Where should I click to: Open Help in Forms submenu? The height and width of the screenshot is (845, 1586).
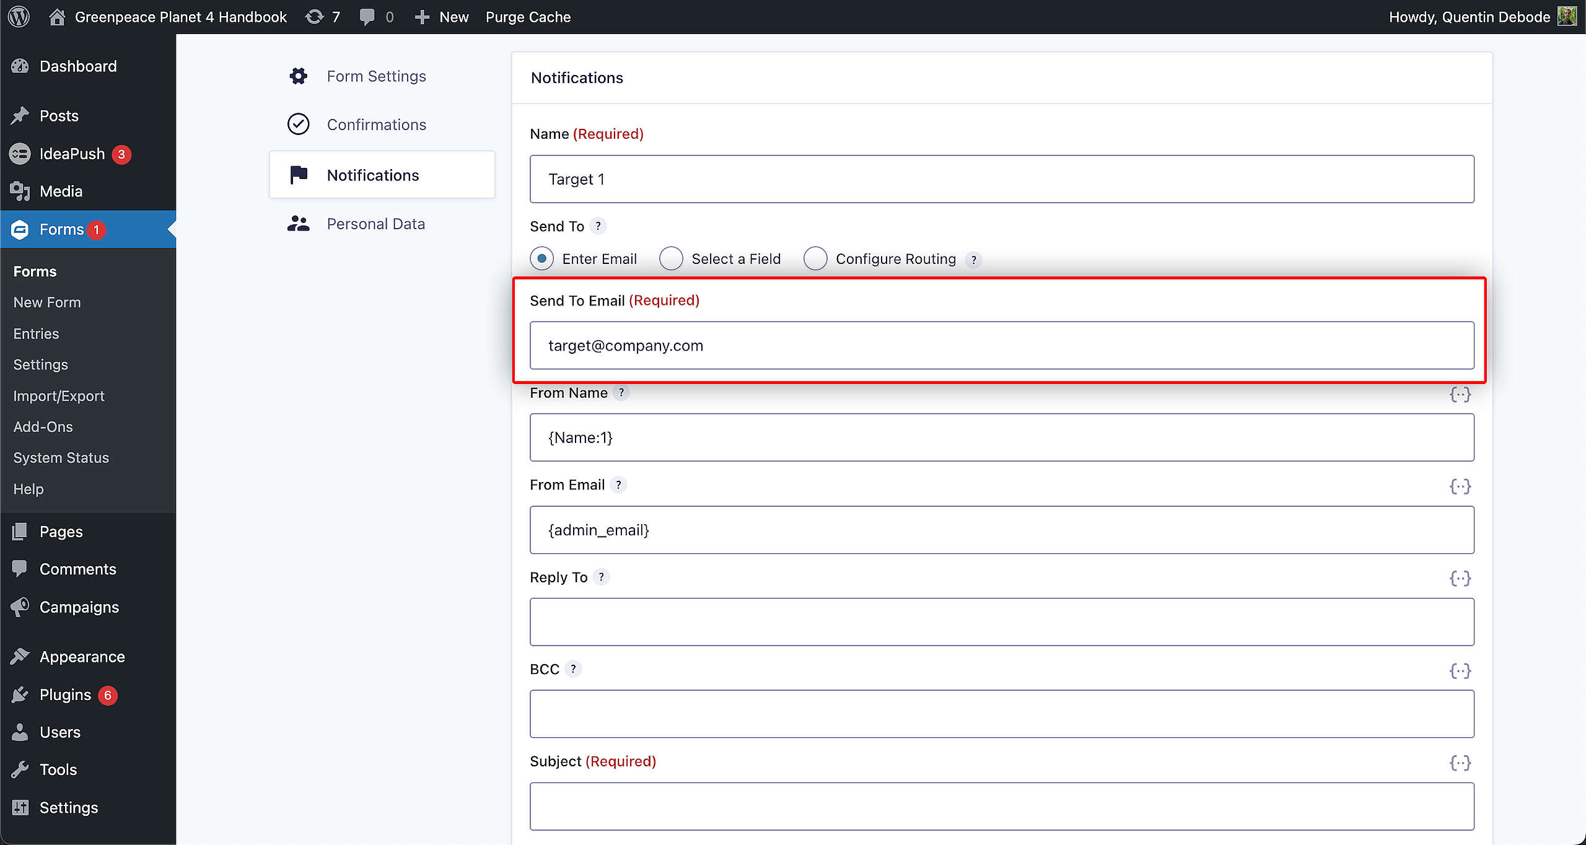(28, 489)
